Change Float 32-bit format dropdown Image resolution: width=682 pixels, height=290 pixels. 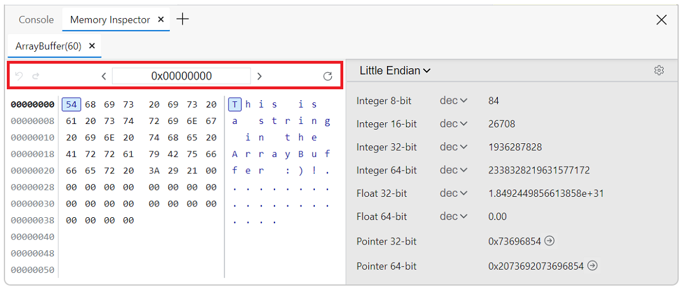pos(454,193)
